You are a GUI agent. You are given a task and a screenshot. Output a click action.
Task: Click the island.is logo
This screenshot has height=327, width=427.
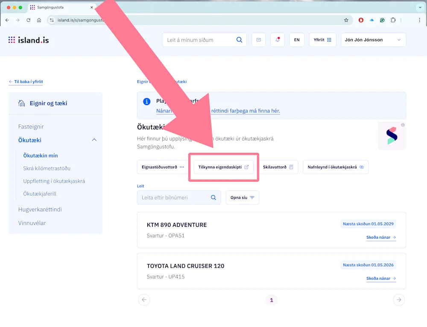point(29,40)
